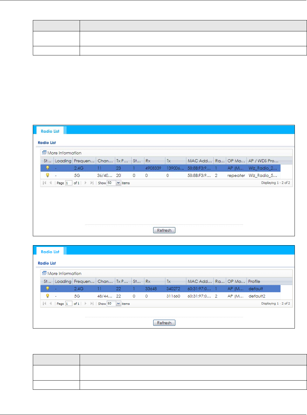Click More Information icon in the default profile panel
The image size is (307, 415).
44,273
